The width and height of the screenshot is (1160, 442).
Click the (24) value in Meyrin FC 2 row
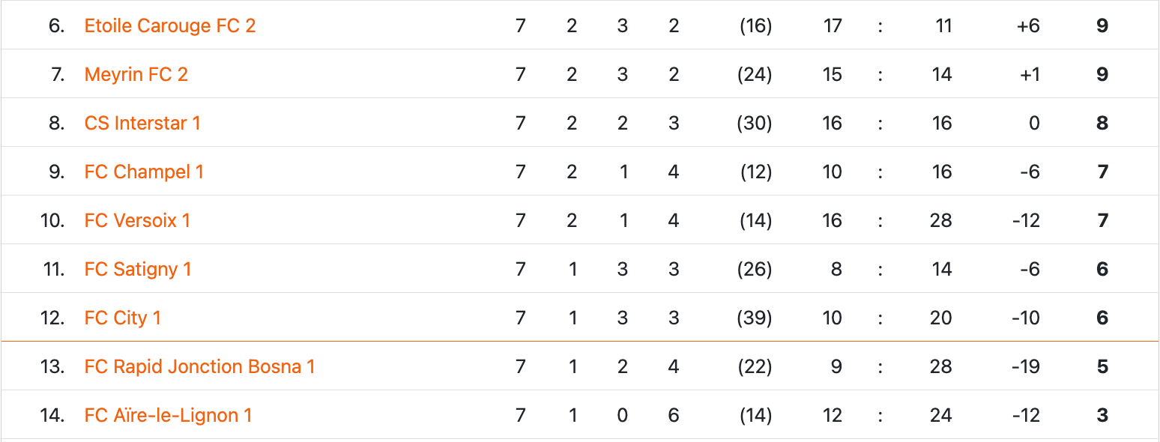click(755, 75)
